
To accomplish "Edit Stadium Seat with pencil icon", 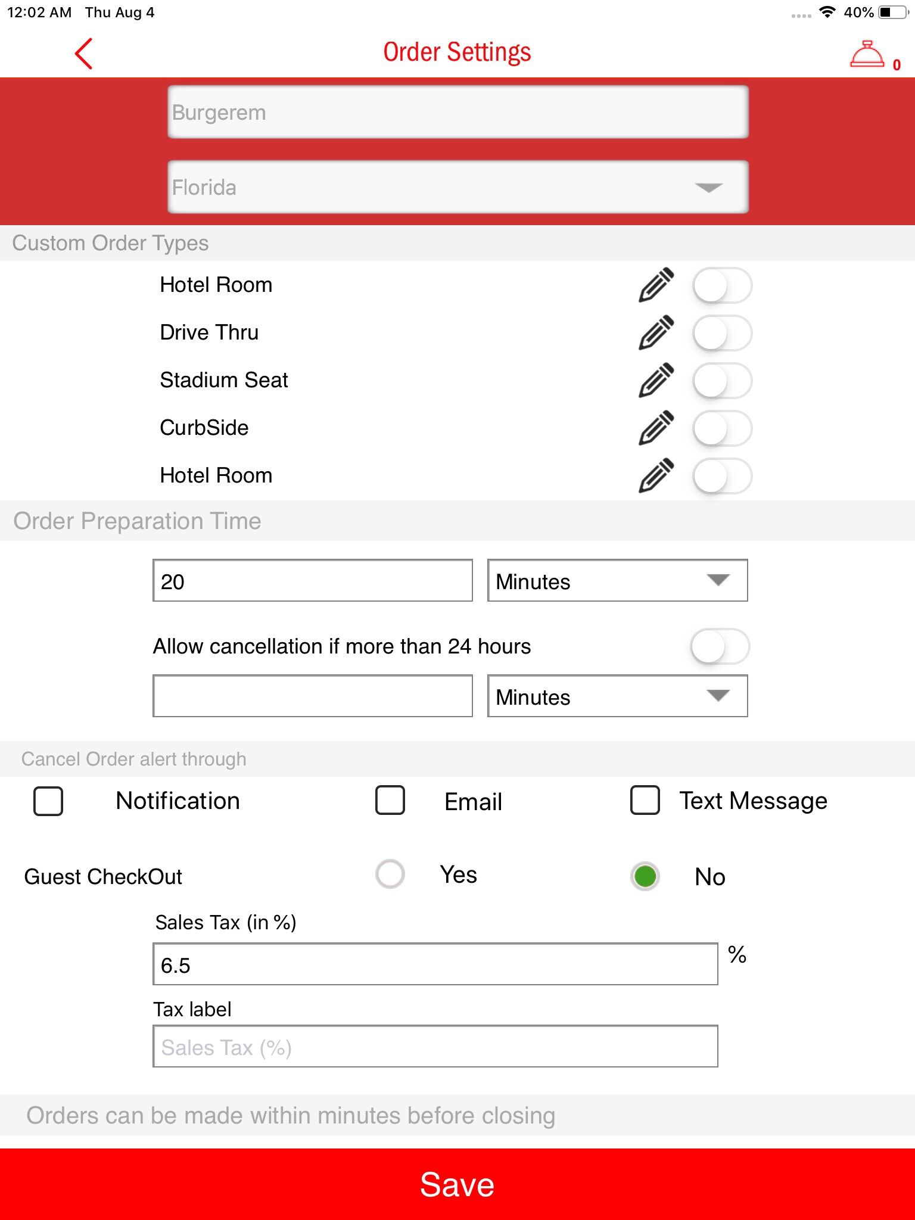I will click(656, 380).
